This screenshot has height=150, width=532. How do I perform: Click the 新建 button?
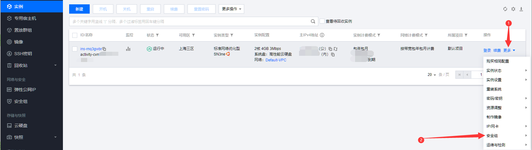[x=79, y=9]
